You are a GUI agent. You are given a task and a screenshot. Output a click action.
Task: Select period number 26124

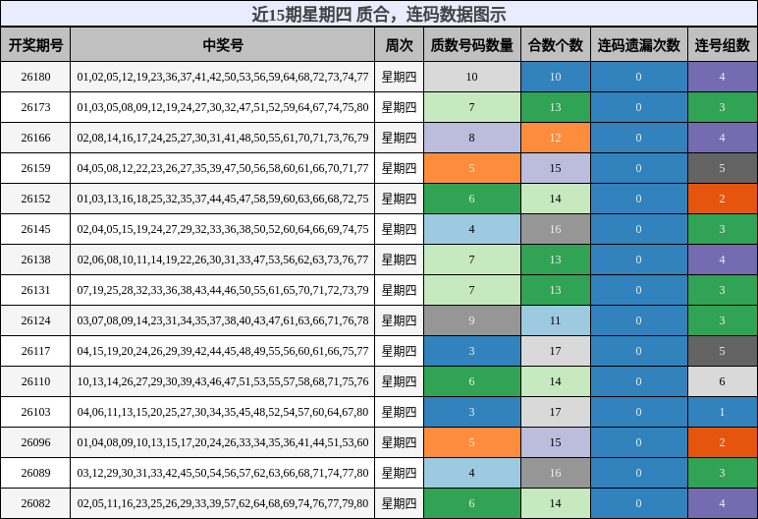click(x=35, y=320)
